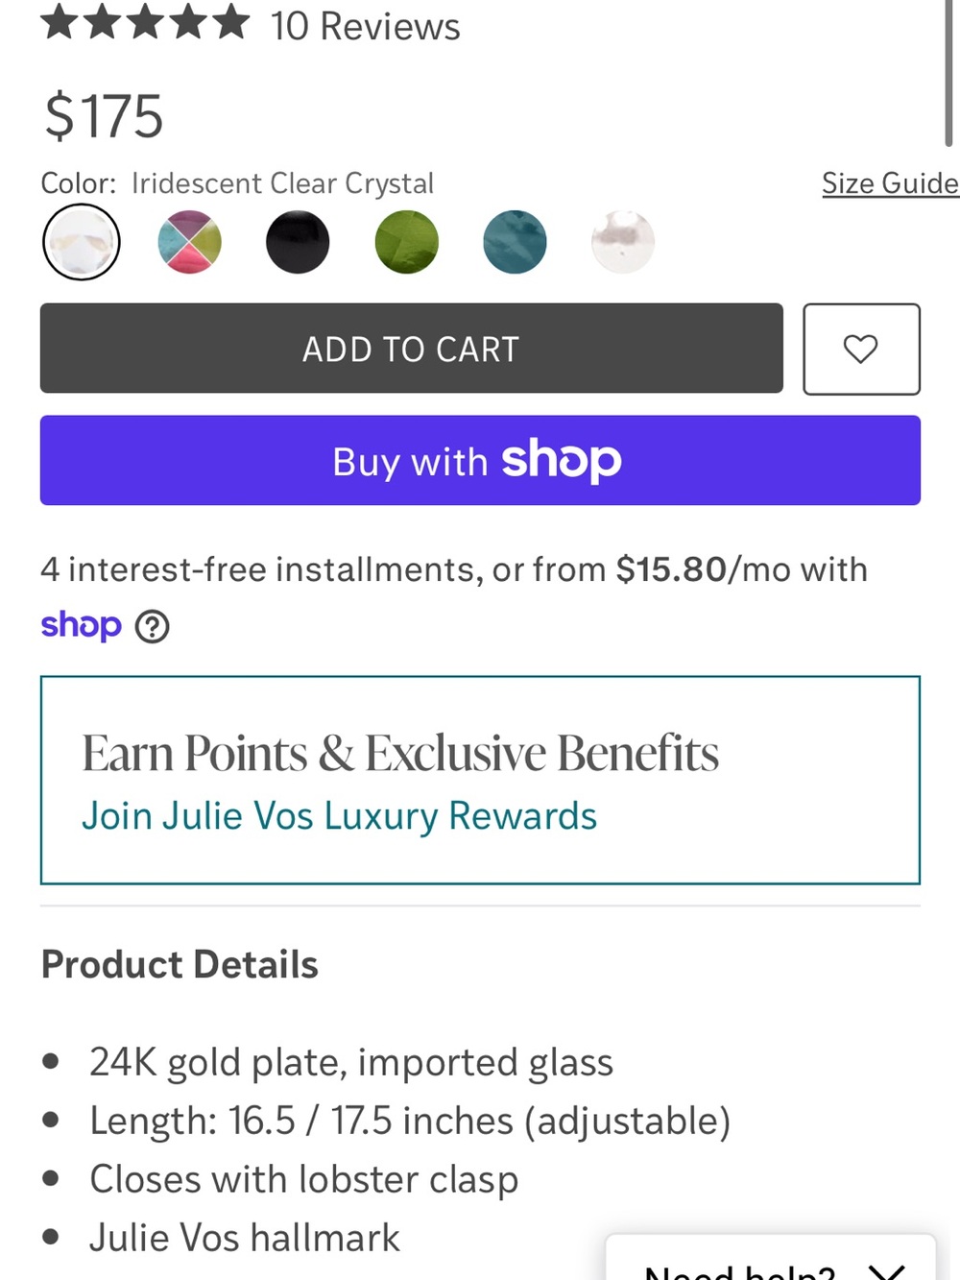Click the page scrollbar at right edge

(x=948, y=72)
